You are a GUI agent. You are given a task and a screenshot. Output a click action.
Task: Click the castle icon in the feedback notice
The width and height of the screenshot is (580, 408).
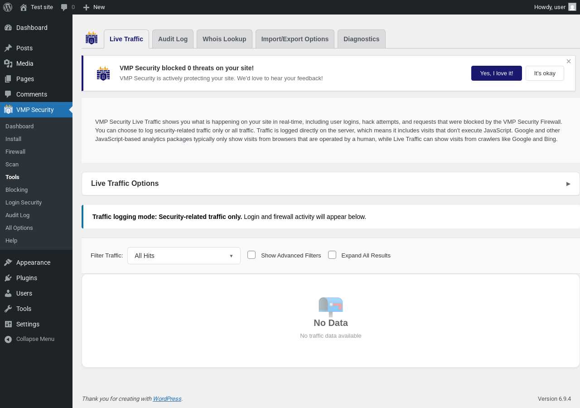(103, 73)
